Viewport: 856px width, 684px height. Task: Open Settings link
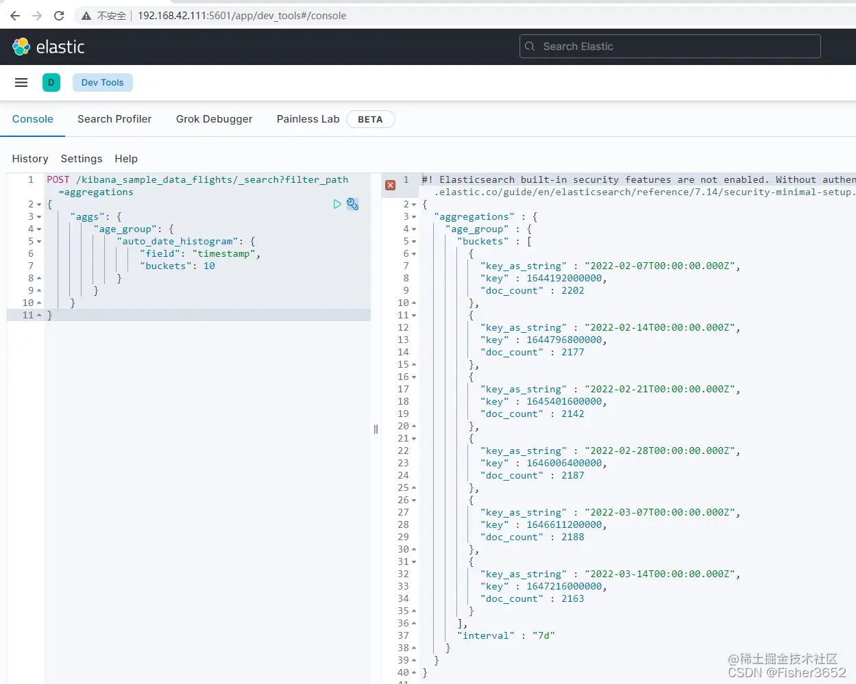point(82,158)
